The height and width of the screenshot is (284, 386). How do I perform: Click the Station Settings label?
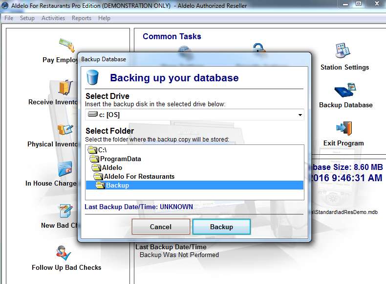click(x=344, y=67)
